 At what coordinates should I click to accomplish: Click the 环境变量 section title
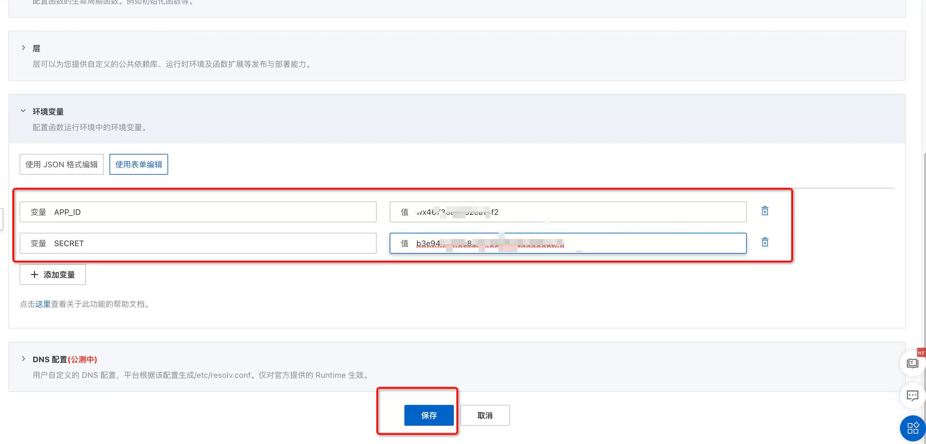[48, 111]
